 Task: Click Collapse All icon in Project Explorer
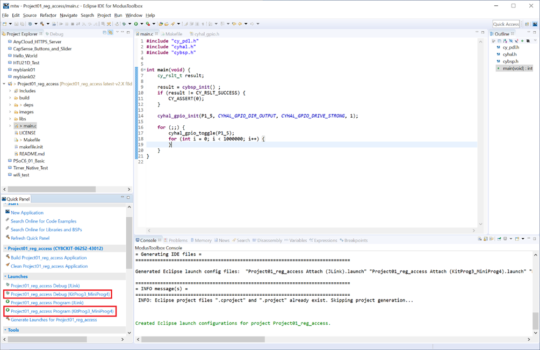click(104, 33)
